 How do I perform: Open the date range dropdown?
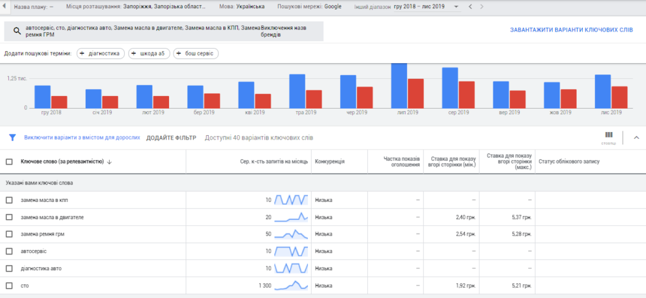point(427,7)
